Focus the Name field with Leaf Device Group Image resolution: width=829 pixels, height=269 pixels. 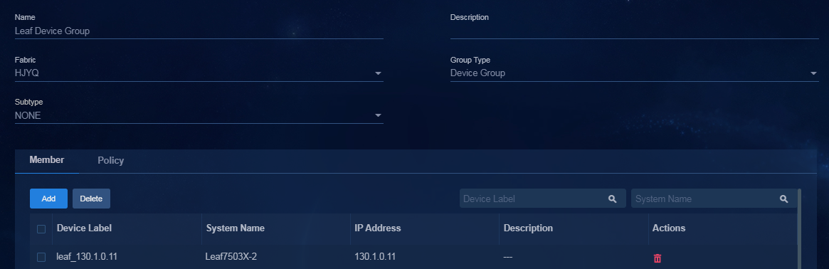click(199, 31)
